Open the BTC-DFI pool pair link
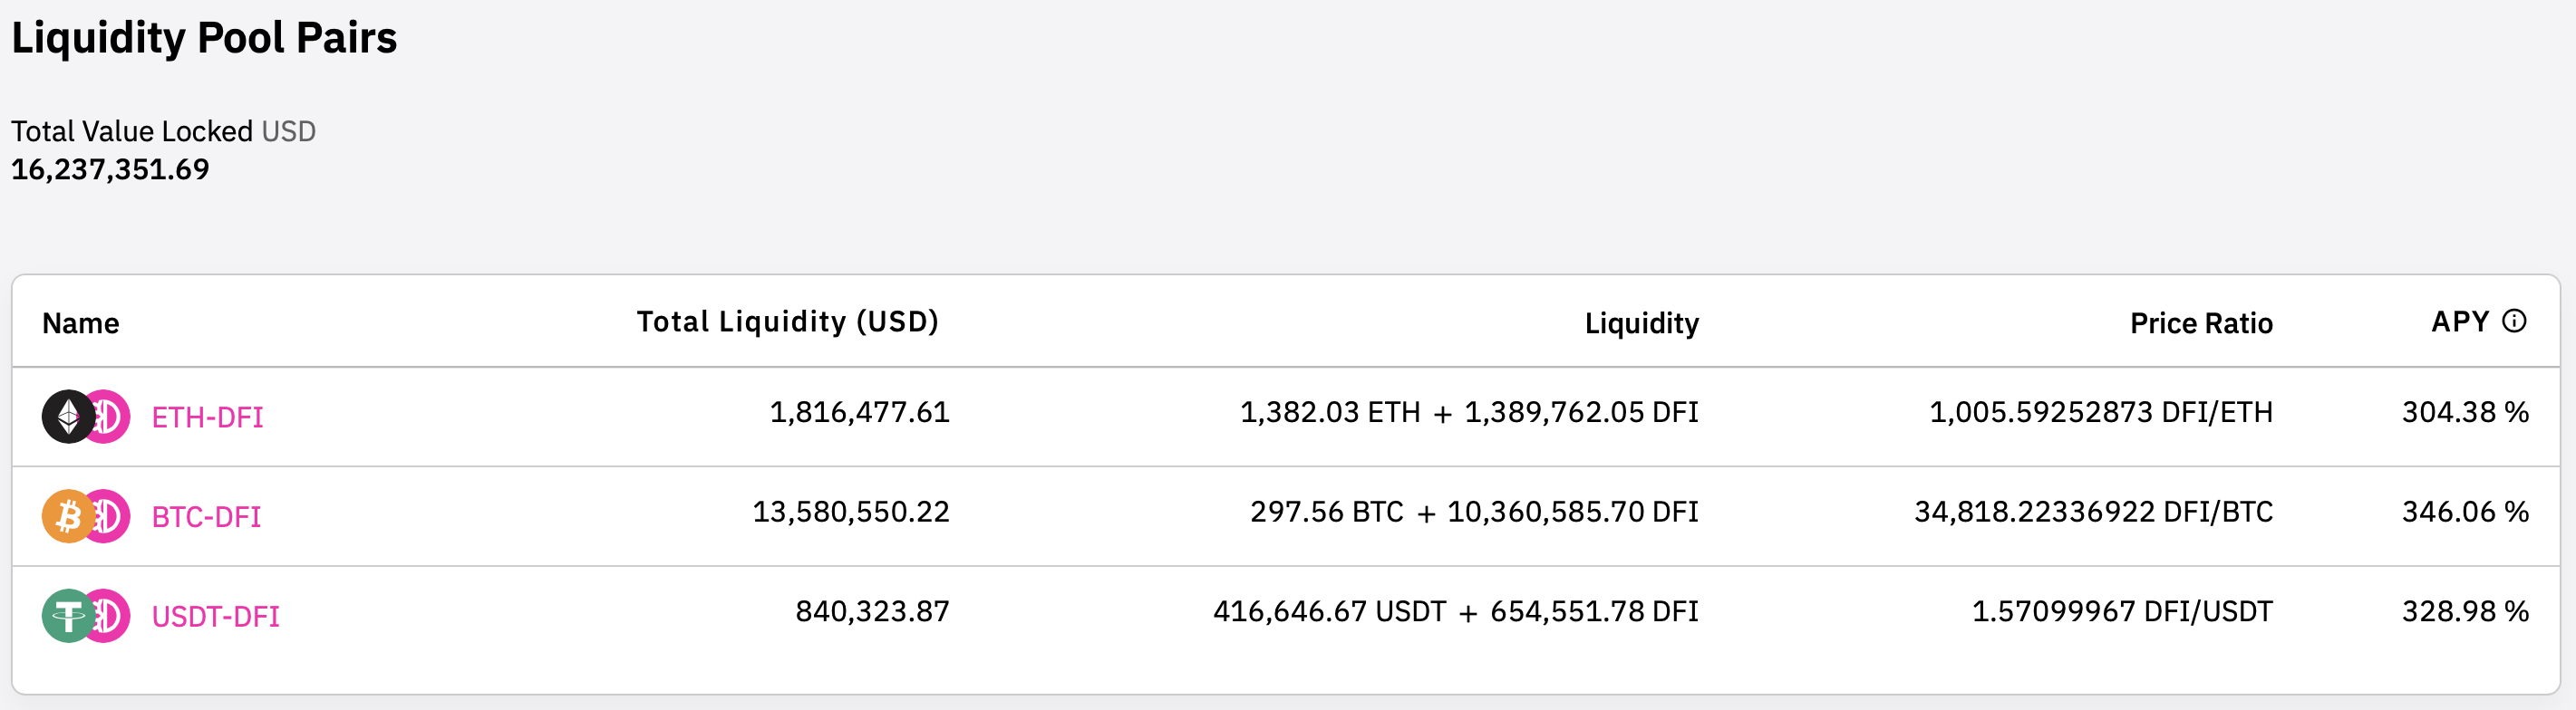 206,517
